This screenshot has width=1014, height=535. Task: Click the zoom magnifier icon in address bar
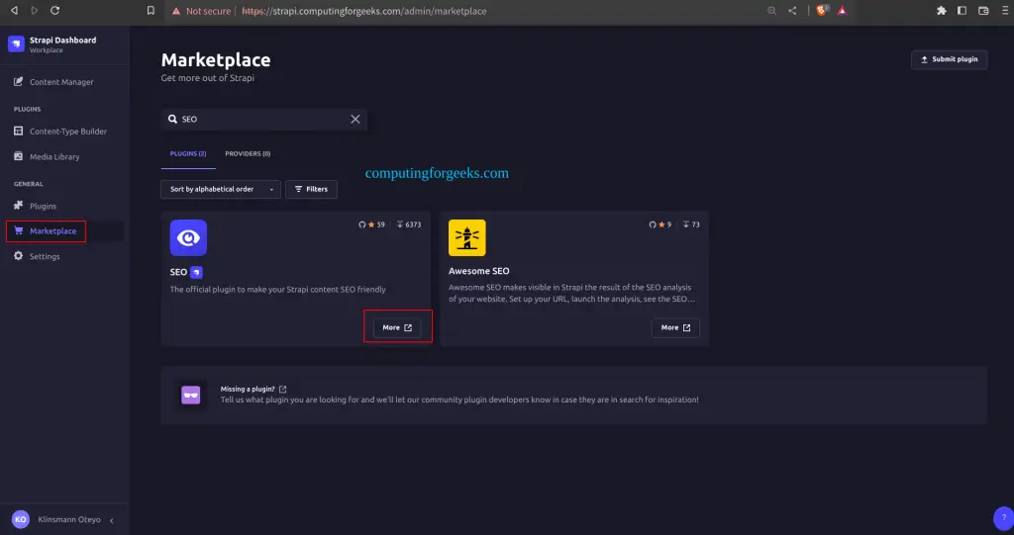(x=771, y=11)
